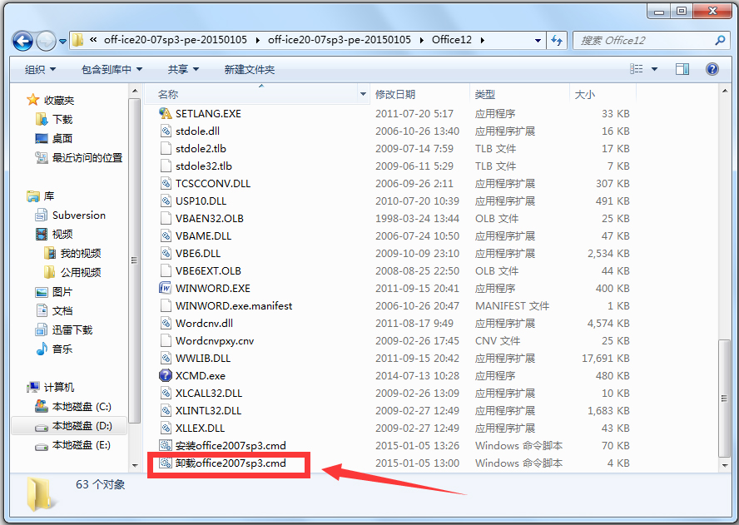739x525 pixels.
Task: Open the 公用视频 folder
Action: point(72,272)
